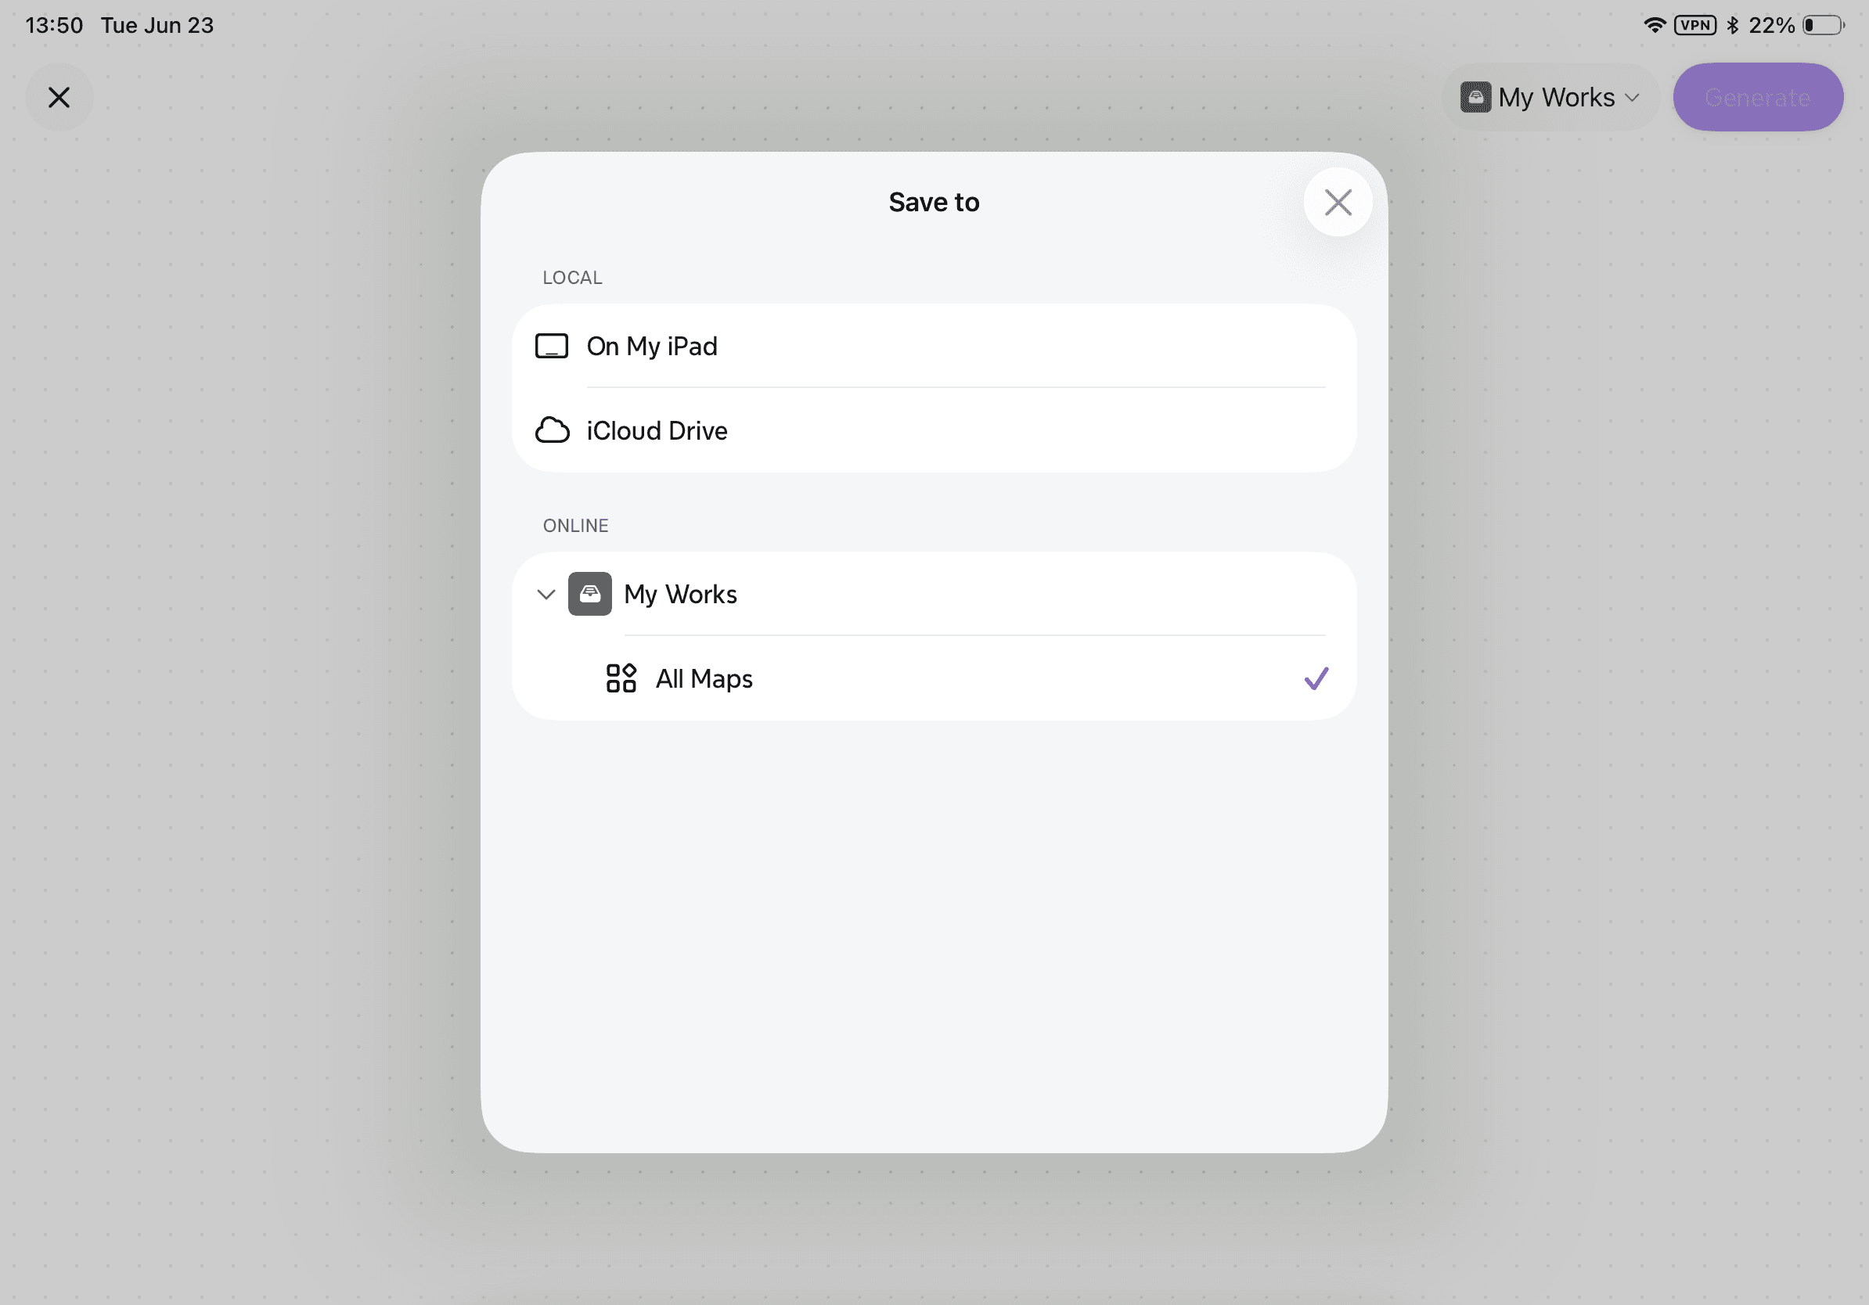The image size is (1869, 1305).
Task: Click the My Works tray icon in list
Action: pos(589,594)
